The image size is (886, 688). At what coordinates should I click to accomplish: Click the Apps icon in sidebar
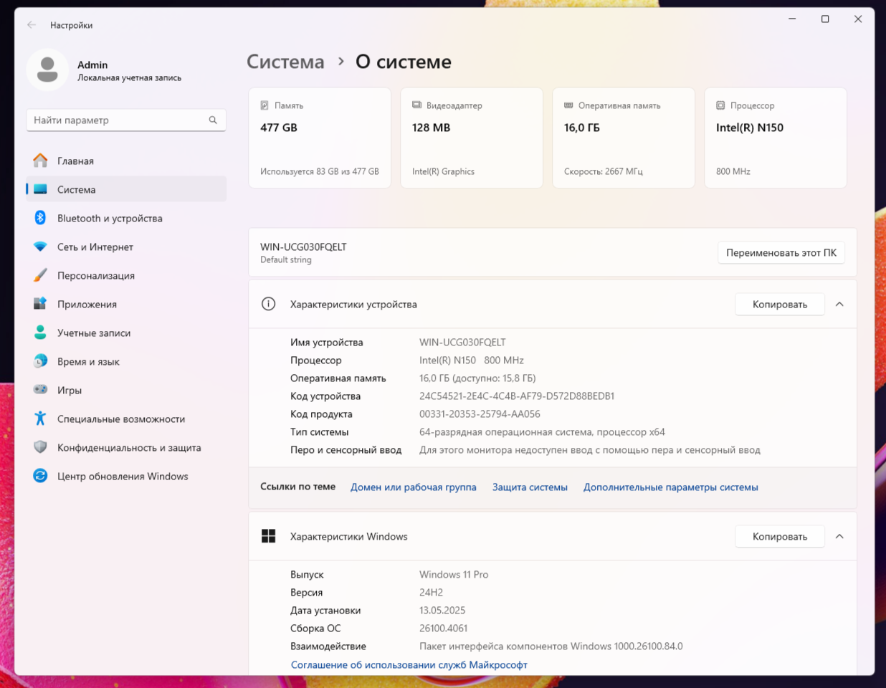pyautogui.click(x=40, y=304)
